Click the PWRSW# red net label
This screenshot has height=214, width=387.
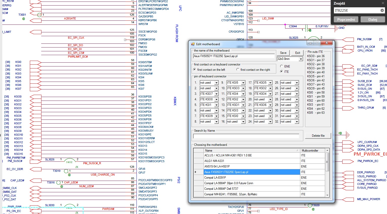[108, 209]
